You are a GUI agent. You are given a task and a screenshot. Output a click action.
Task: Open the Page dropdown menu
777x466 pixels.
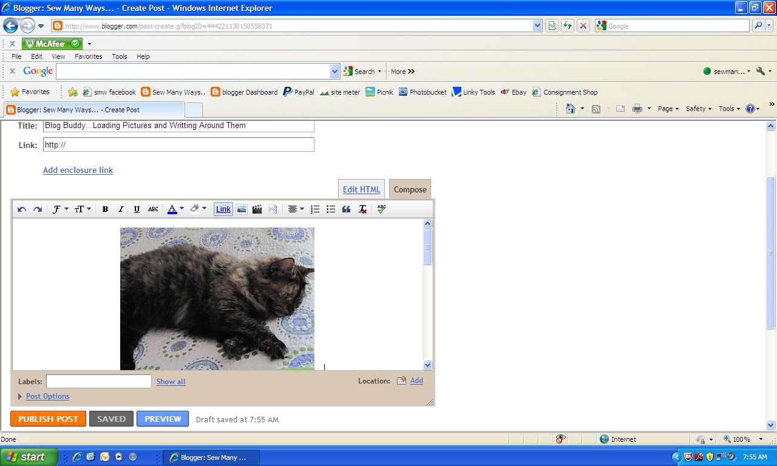point(668,109)
